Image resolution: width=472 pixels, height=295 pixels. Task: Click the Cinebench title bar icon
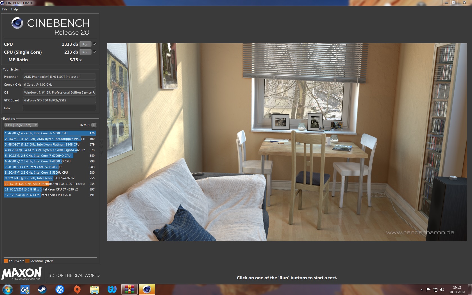[2, 3]
